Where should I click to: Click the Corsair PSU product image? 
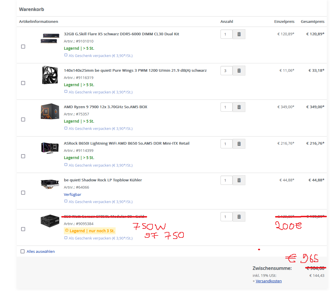pyautogui.click(x=50, y=221)
